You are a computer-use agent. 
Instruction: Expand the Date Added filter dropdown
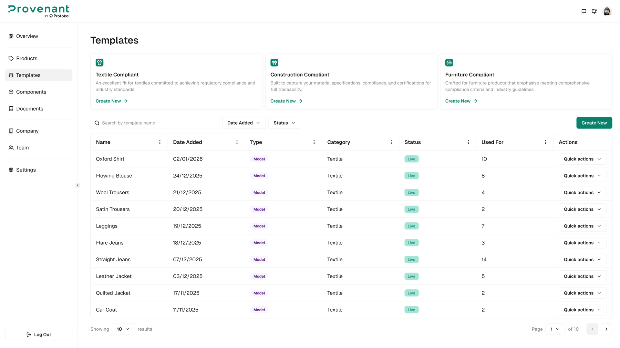[x=244, y=123]
